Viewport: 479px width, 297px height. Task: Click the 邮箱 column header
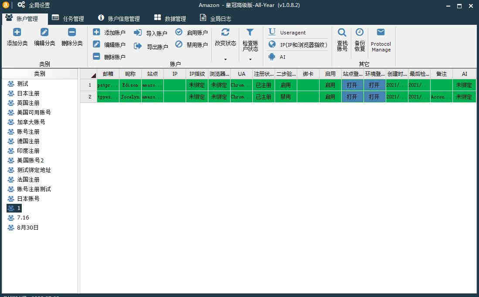point(108,74)
